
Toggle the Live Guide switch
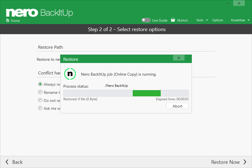pos(146,20)
